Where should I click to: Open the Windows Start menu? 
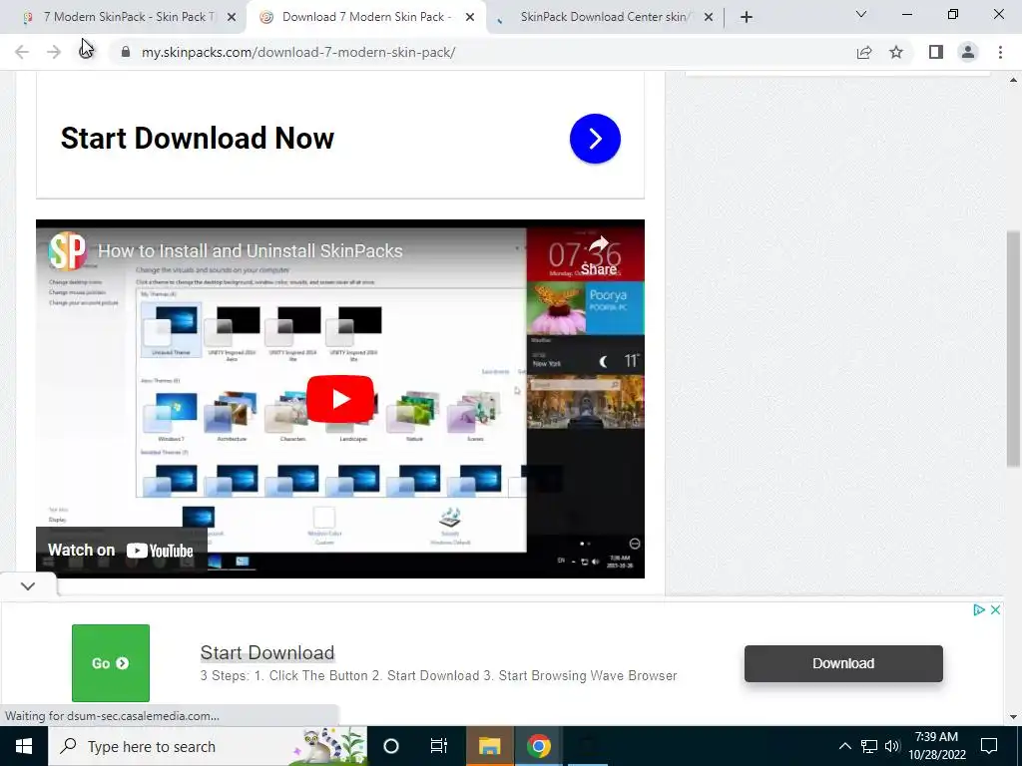coord(24,746)
